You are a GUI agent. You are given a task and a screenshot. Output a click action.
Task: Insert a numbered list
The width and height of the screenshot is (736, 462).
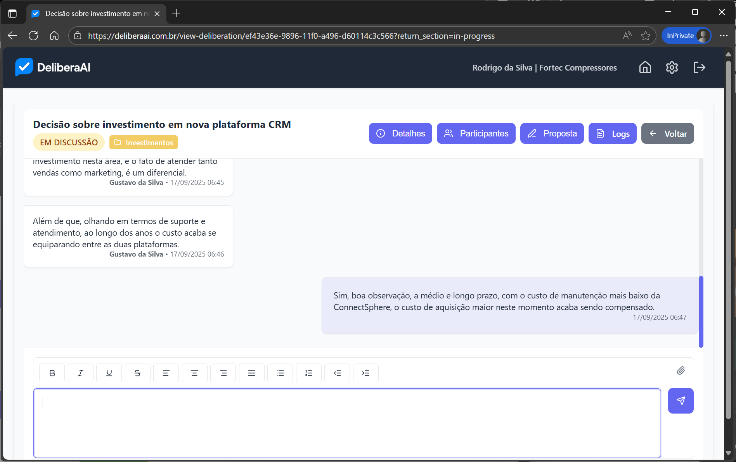click(x=308, y=373)
